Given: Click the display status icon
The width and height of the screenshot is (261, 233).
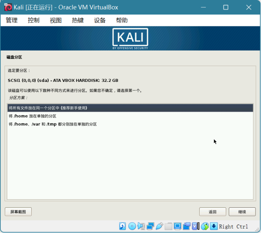Looking at the screenshot, I should [x=177, y=226].
